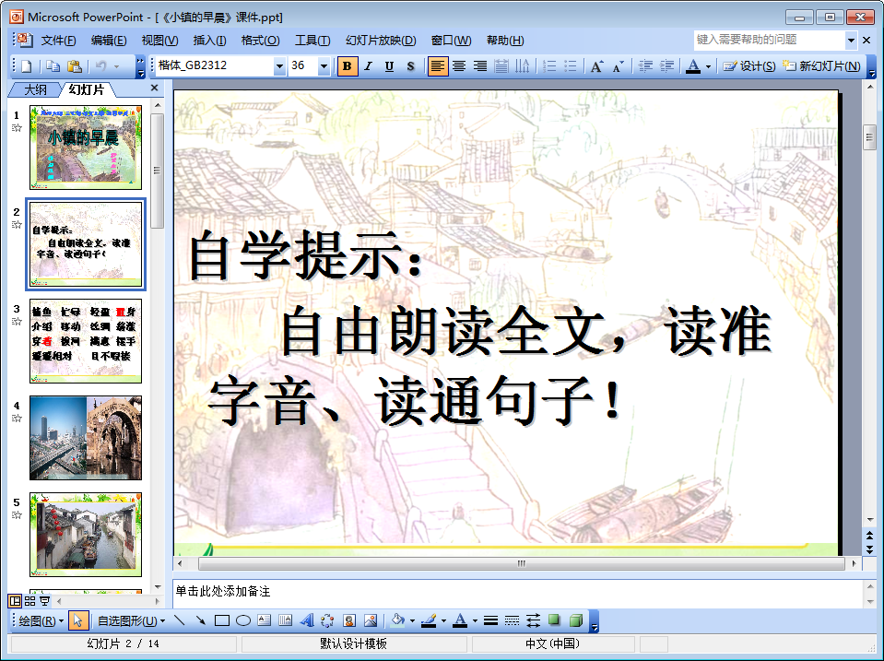Select the Rectangle shape tool
Screen dimensions: 884x661
point(222,621)
